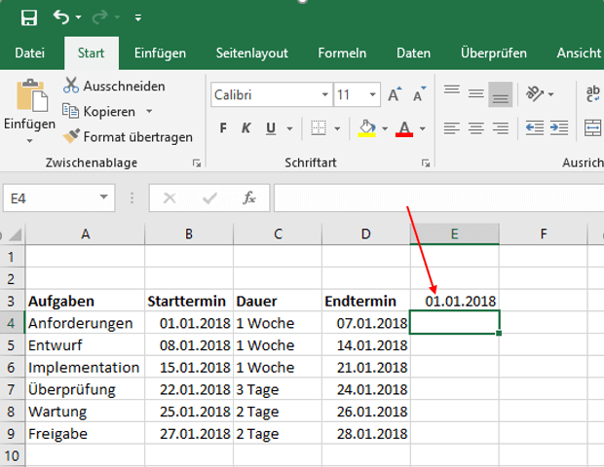Click the save icon in title bar

tap(28, 18)
